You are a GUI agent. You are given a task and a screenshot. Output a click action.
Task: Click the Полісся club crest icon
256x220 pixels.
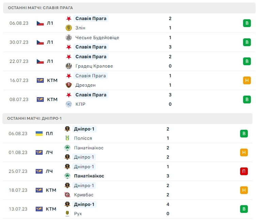[67, 138]
